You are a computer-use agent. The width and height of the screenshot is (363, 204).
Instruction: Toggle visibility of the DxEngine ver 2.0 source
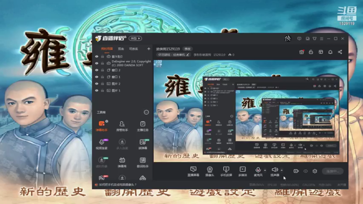click(97, 63)
